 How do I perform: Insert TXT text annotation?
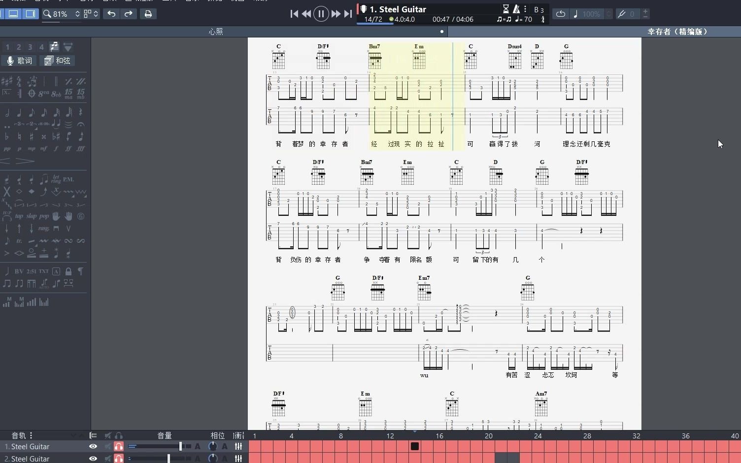pyautogui.click(x=44, y=271)
